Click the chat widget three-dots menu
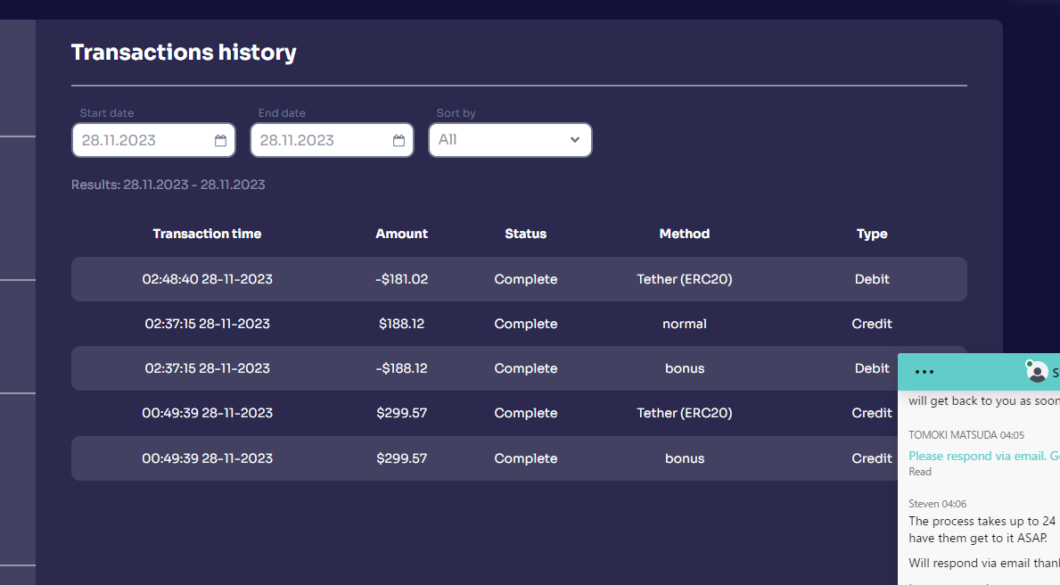This screenshot has width=1060, height=585. (924, 372)
